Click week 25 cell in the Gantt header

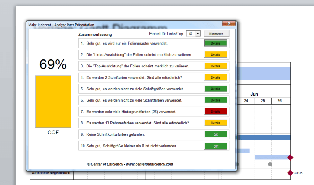[x=263, y=101]
